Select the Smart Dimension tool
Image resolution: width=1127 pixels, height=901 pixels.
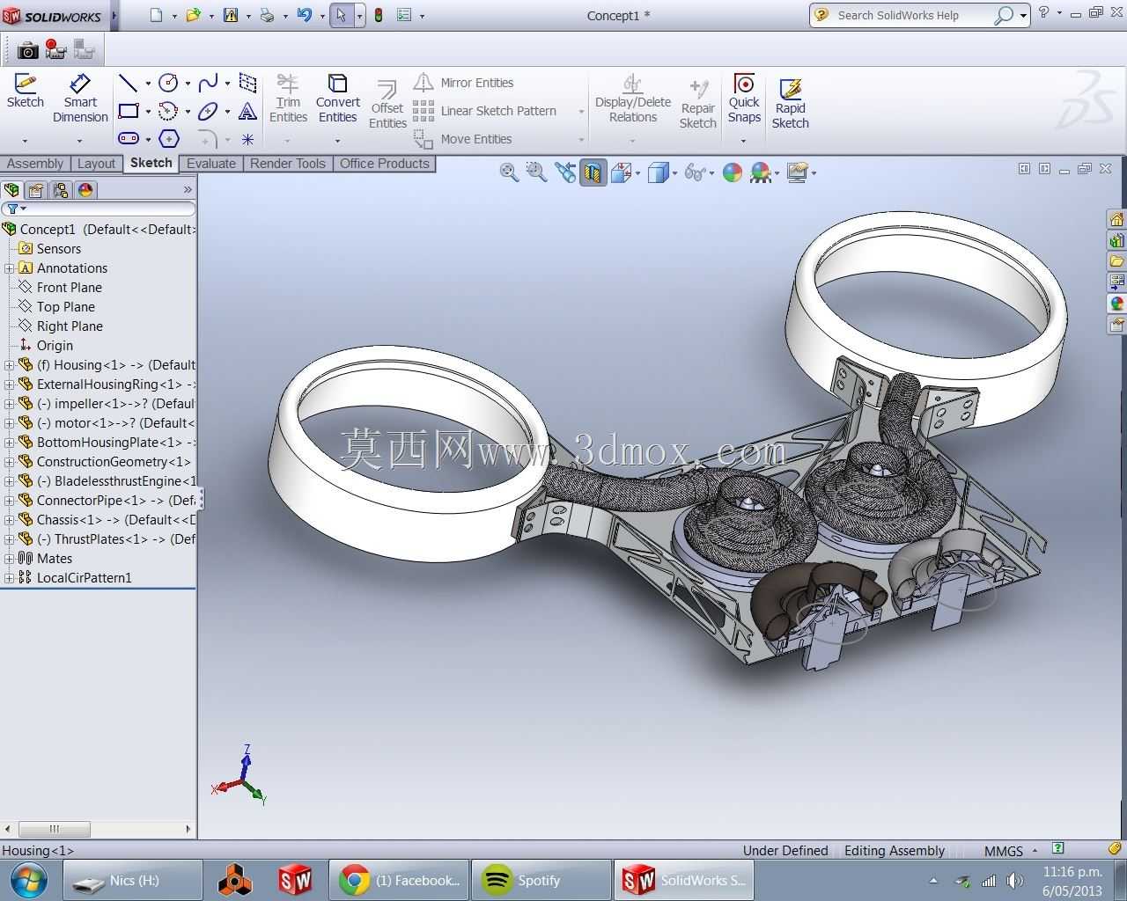[80, 98]
